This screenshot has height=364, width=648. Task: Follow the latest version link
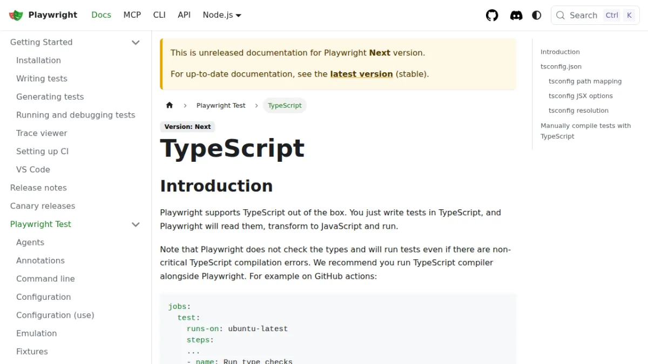(361, 74)
